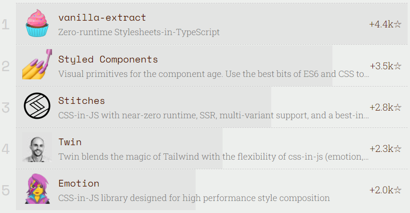Screen dimensions: 410x213
Task: Click the Visual primitives description text
Action: 213,74
